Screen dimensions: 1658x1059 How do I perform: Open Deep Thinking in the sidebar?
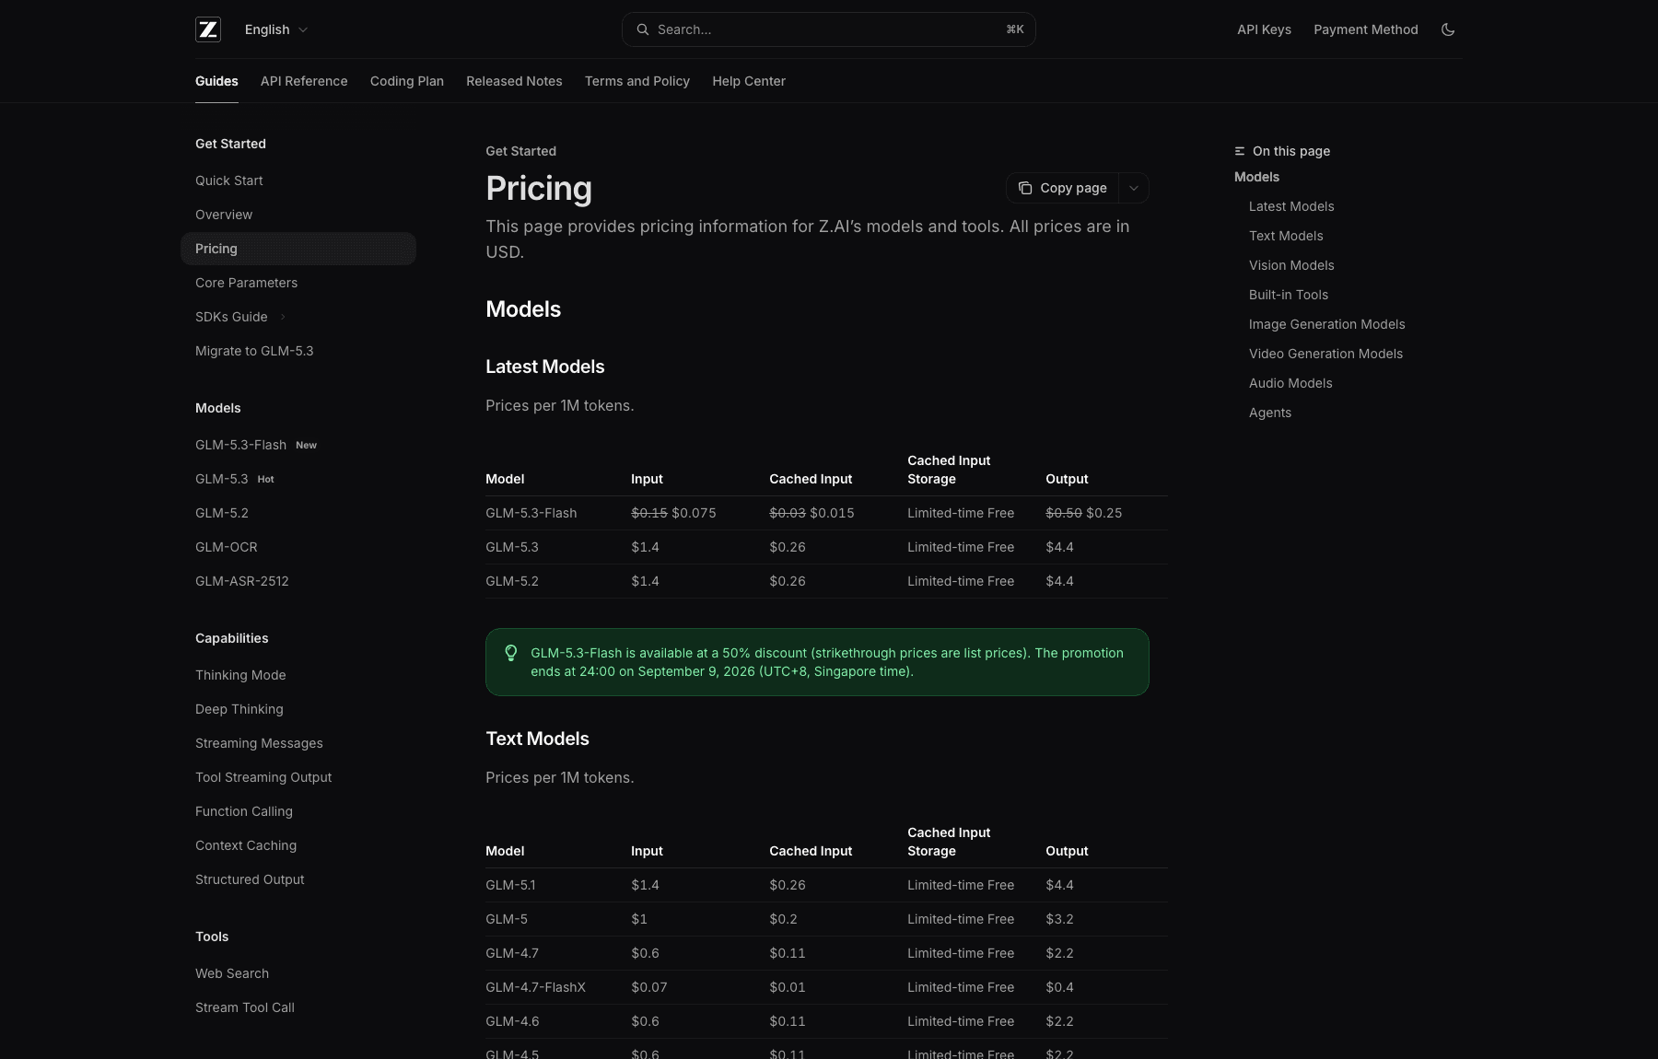pyautogui.click(x=298, y=709)
